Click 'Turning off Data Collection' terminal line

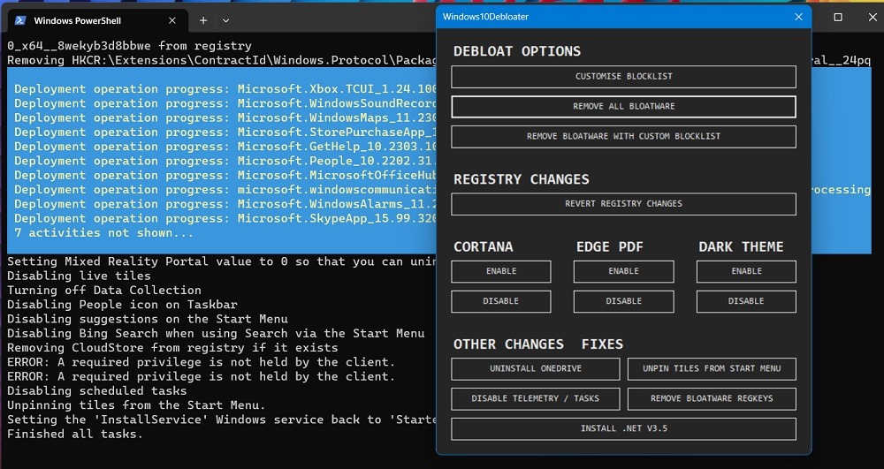[x=104, y=290]
